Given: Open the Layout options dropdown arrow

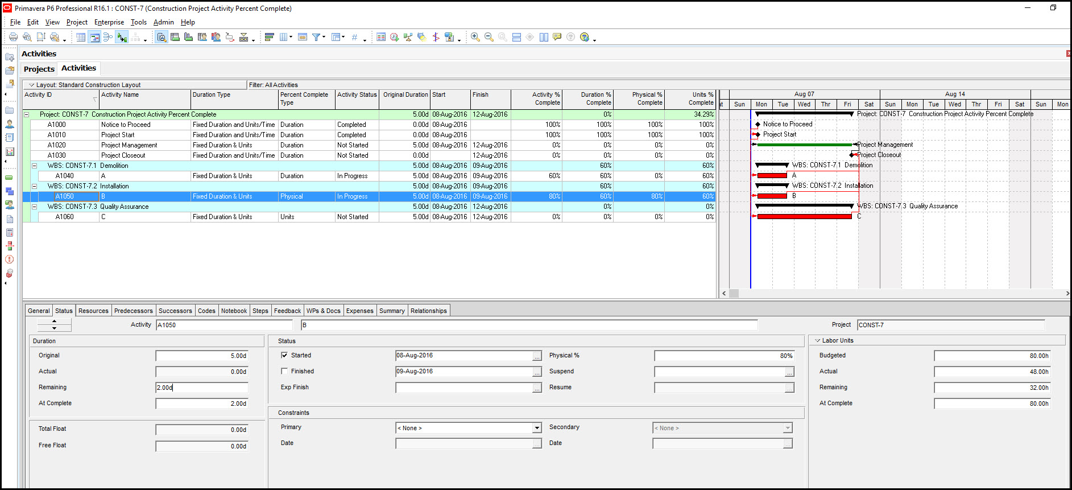Looking at the screenshot, I should 32,85.
